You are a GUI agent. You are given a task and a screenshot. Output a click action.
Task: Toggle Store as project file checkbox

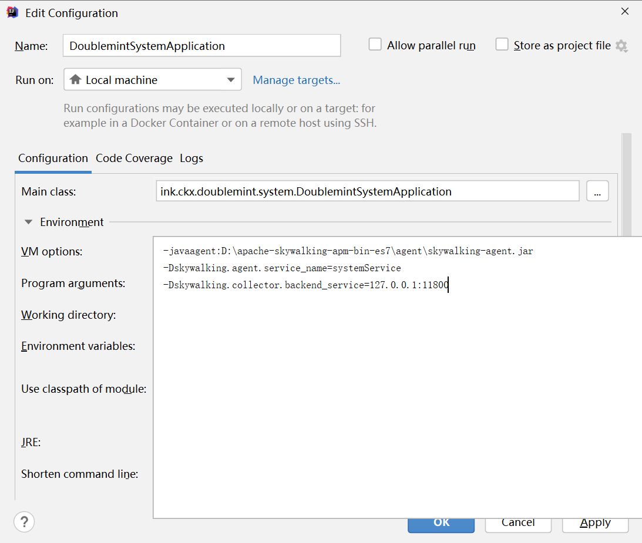point(502,45)
